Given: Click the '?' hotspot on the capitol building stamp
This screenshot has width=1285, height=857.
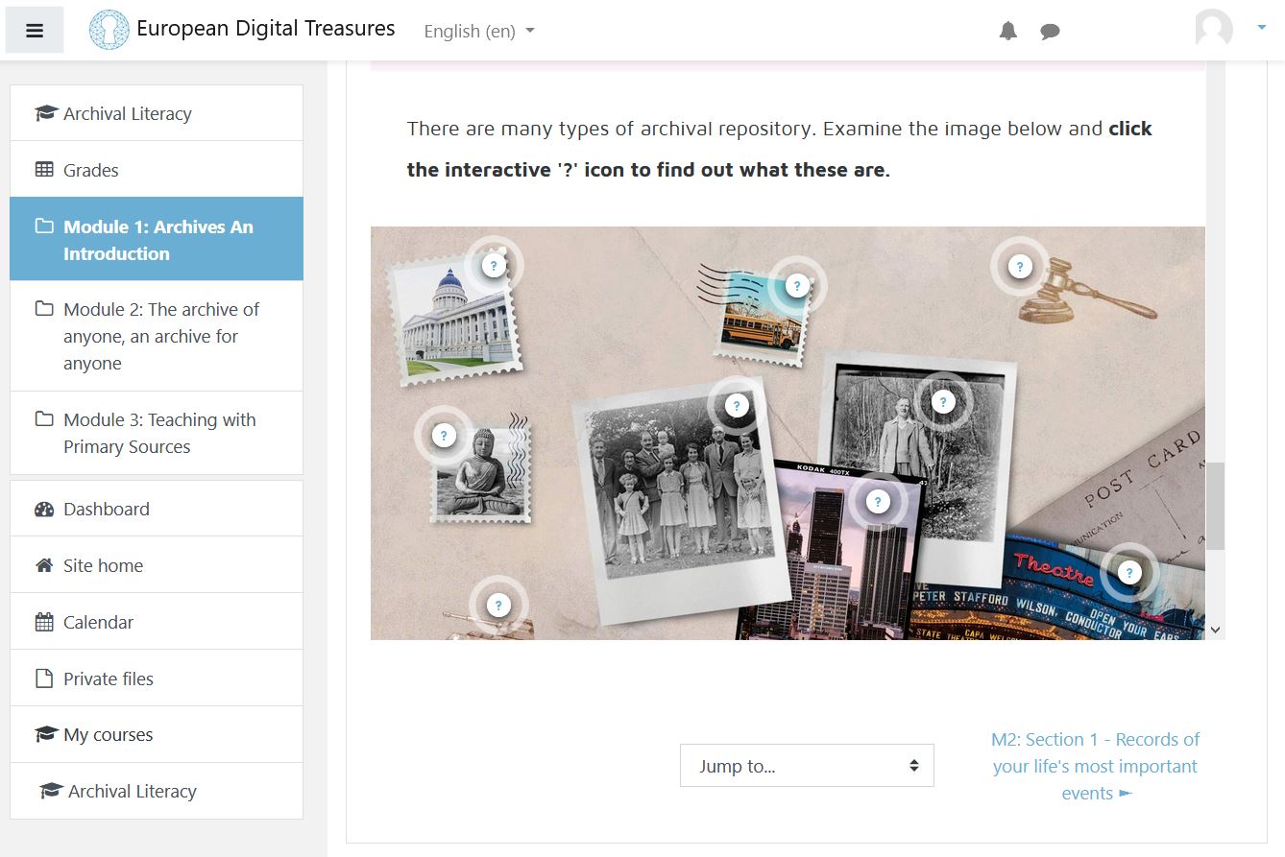Looking at the screenshot, I should point(493,265).
